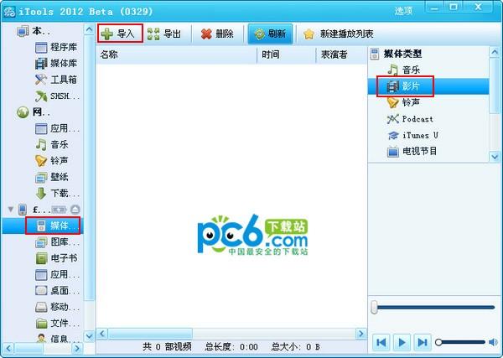The width and height of the screenshot is (503, 358).
Task: Click the 刷新 refresh button
Action: (270, 34)
